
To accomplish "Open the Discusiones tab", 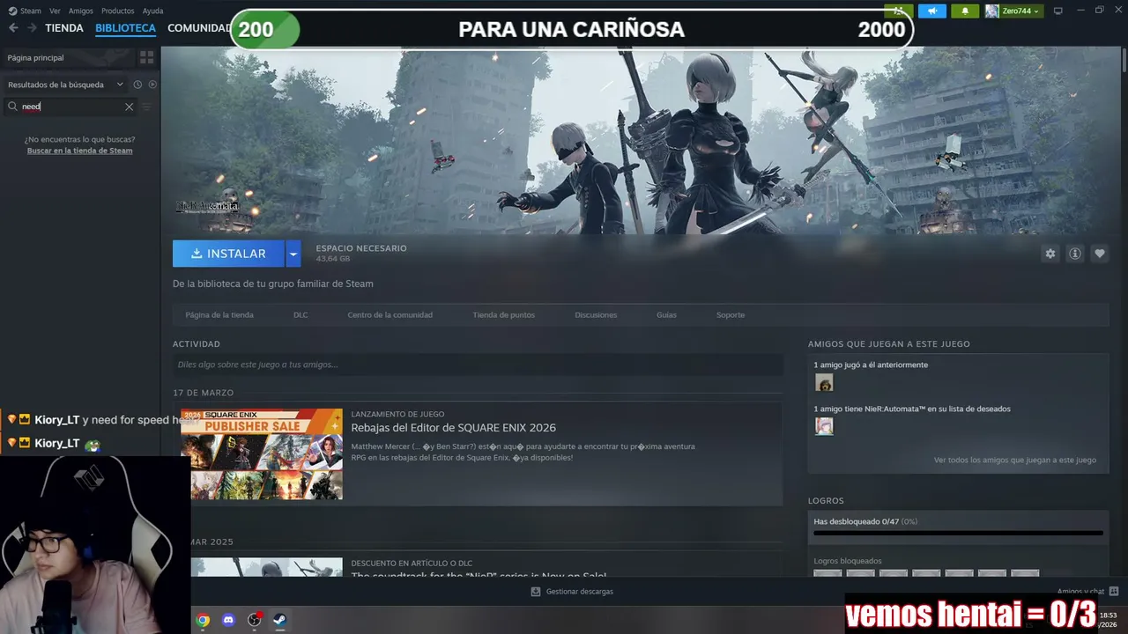I will click(596, 314).
